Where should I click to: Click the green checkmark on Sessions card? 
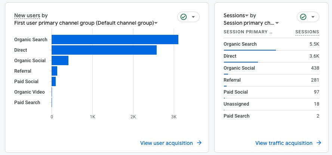[x=303, y=17]
